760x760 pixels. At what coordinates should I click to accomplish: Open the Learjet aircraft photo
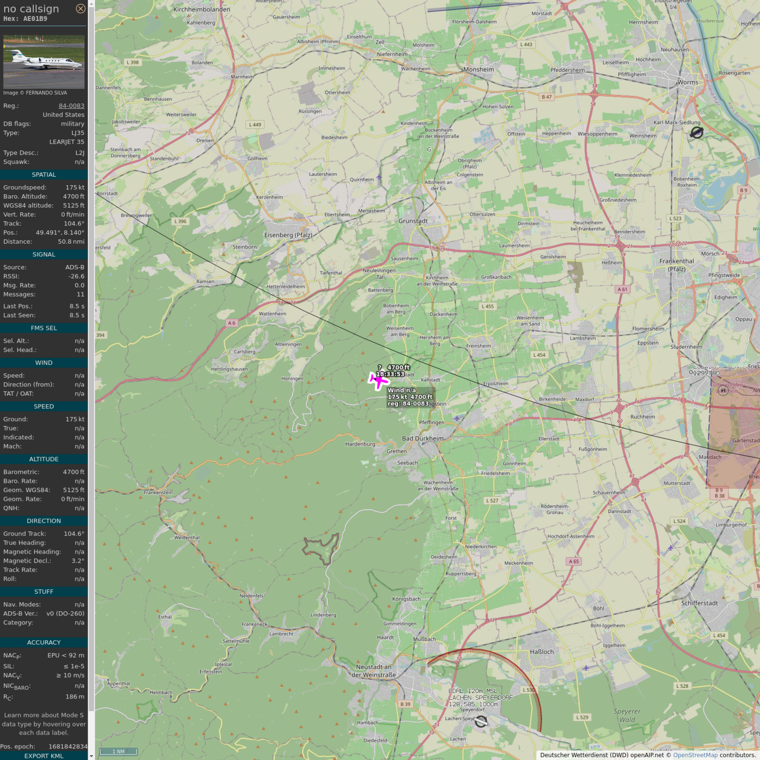[44, 62]
